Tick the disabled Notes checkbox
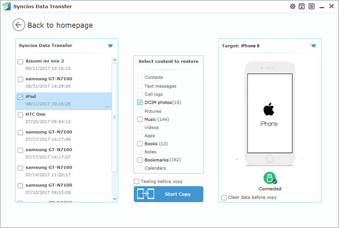This screenshot has width=339, height=228. click(x=139, y=152)
